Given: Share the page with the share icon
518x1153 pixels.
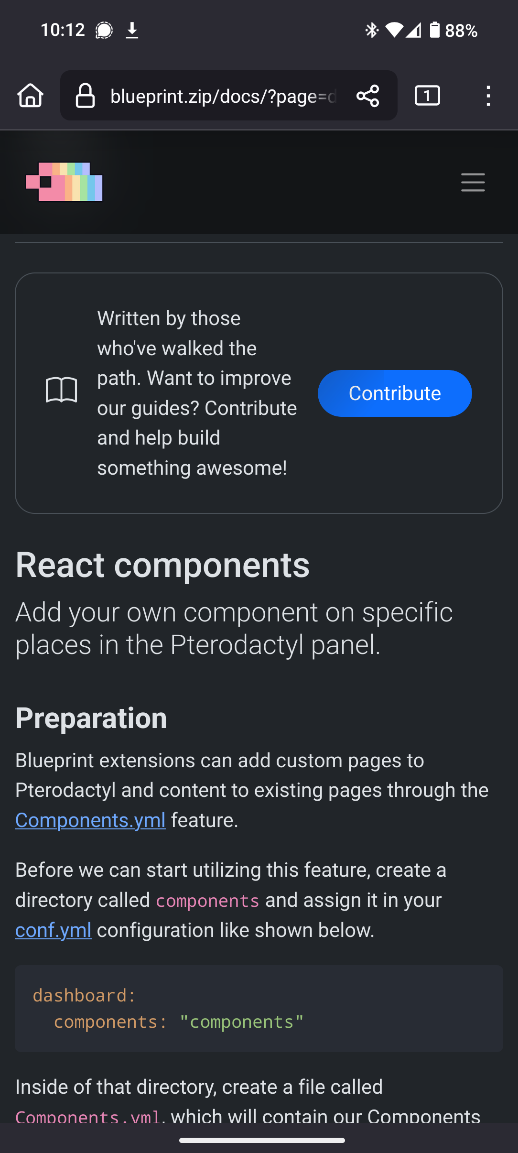Looking at the screenshot, I should click(368, 96).
